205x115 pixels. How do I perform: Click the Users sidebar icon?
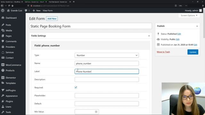point(3,107)
